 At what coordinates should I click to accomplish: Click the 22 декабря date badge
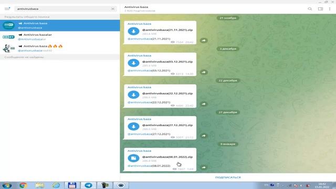point(228,80)
